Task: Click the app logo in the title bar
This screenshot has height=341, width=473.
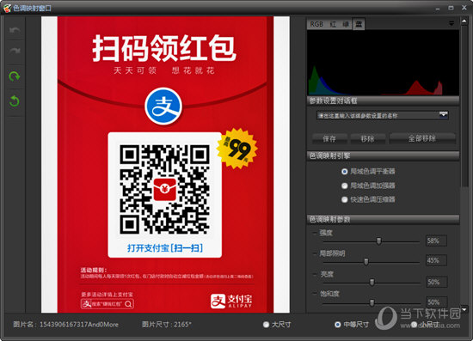Action: pos(7,8)
